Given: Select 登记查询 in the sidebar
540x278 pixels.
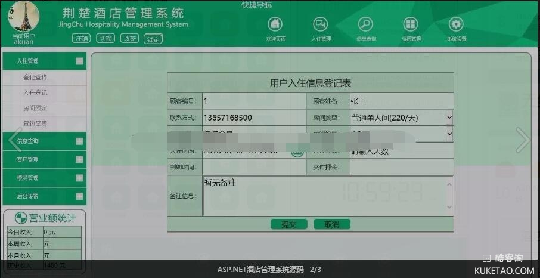Looking at the screenshot, I should pyautogui.click(x=35, y=78).
